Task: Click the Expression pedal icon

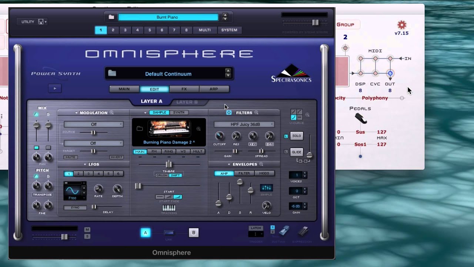Action: point(303,232)
